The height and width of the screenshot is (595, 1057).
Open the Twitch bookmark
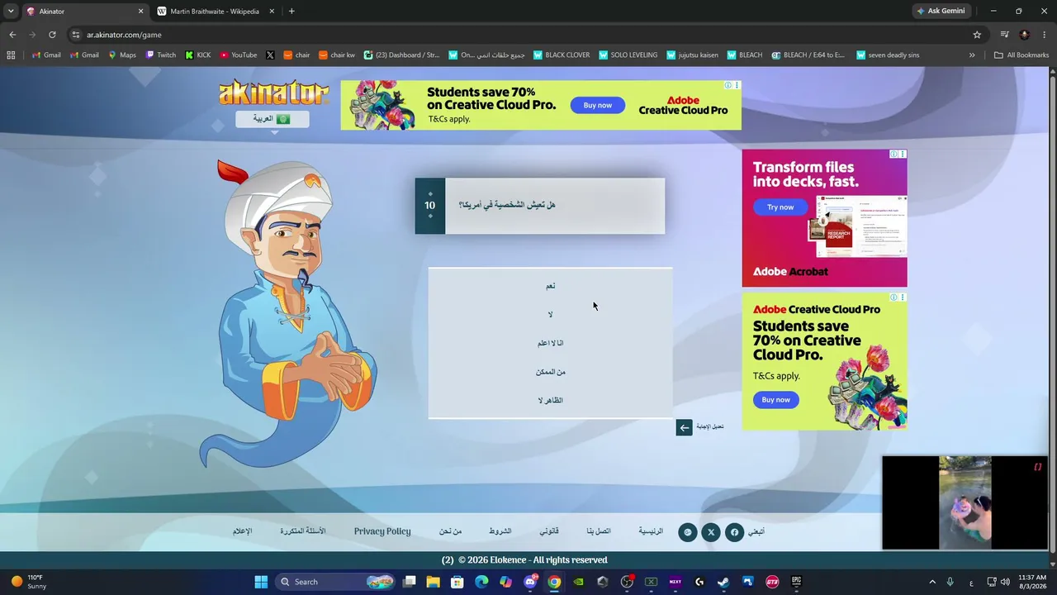tap(161, 55)
